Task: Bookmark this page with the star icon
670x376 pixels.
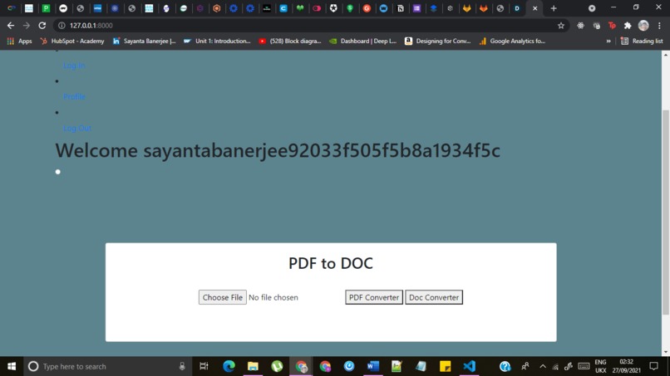Action: tap(561, 26)
